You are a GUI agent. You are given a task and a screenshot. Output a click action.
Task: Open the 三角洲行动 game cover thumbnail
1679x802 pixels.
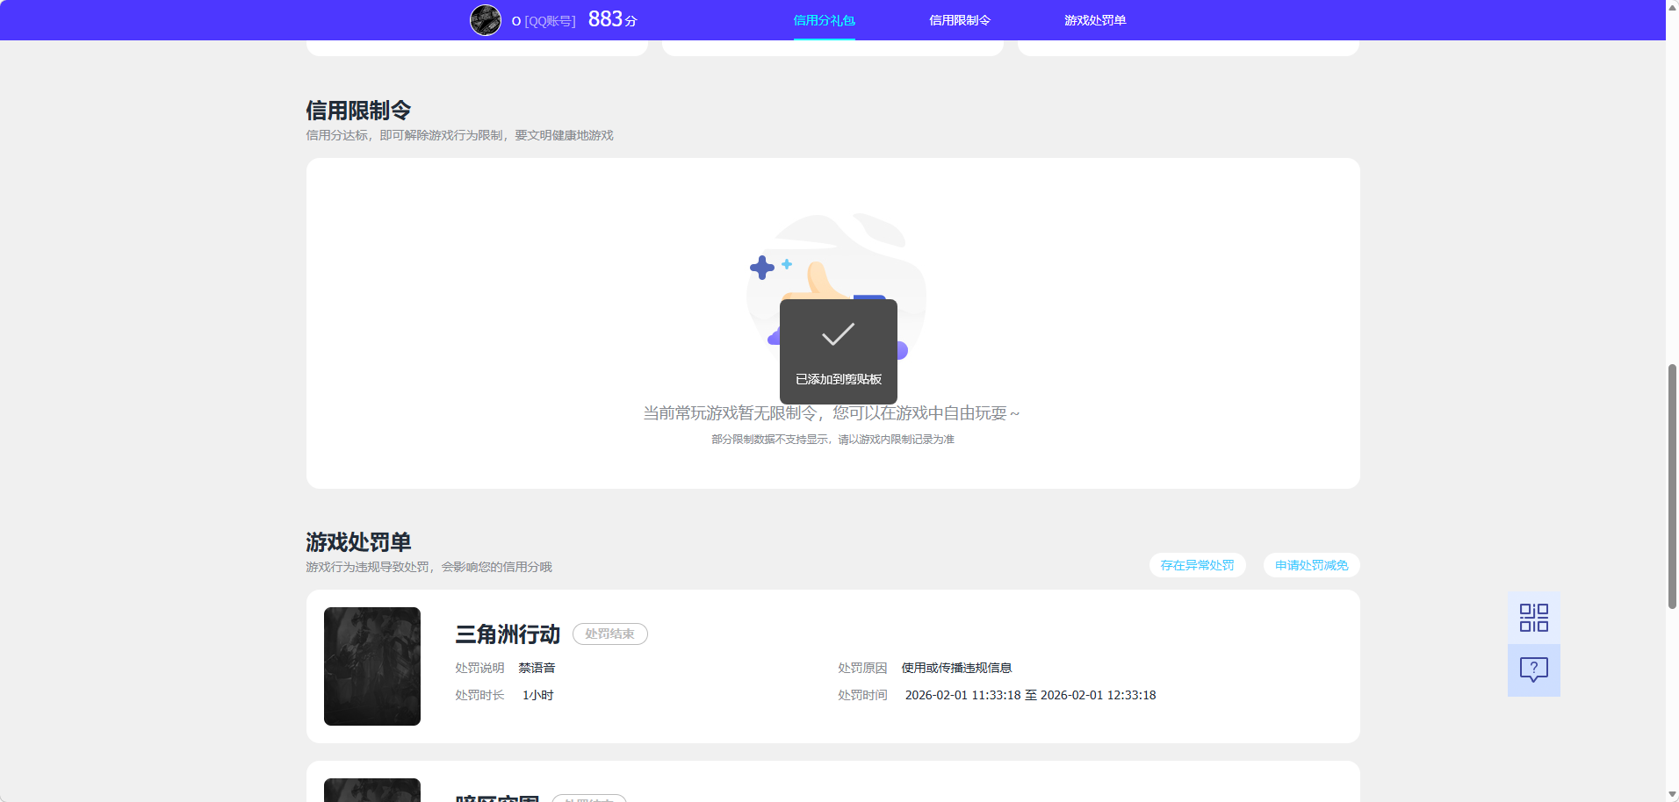coord(371,666)
